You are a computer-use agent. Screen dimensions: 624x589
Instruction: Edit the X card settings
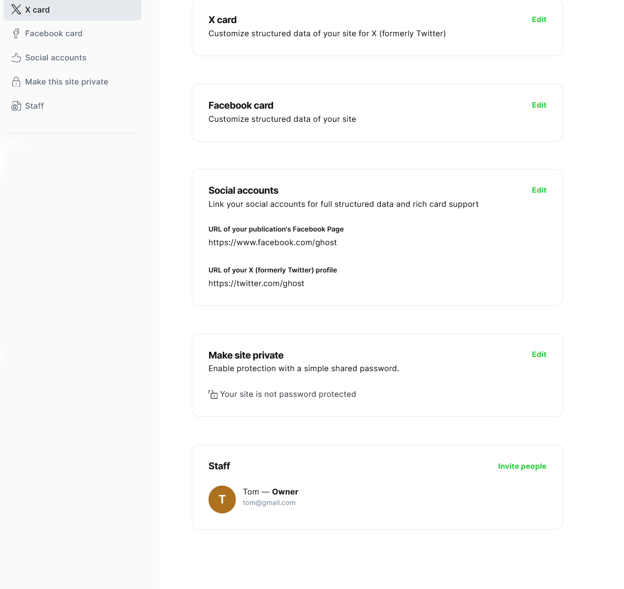pyautogui.click(x=539, y=19)
